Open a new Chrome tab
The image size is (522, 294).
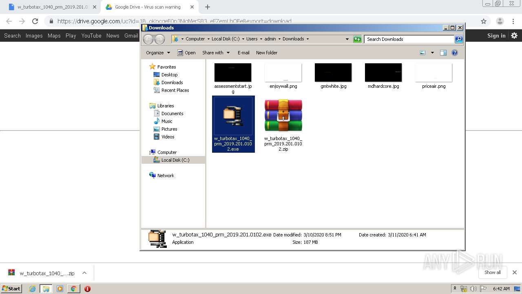coord(208,7)
